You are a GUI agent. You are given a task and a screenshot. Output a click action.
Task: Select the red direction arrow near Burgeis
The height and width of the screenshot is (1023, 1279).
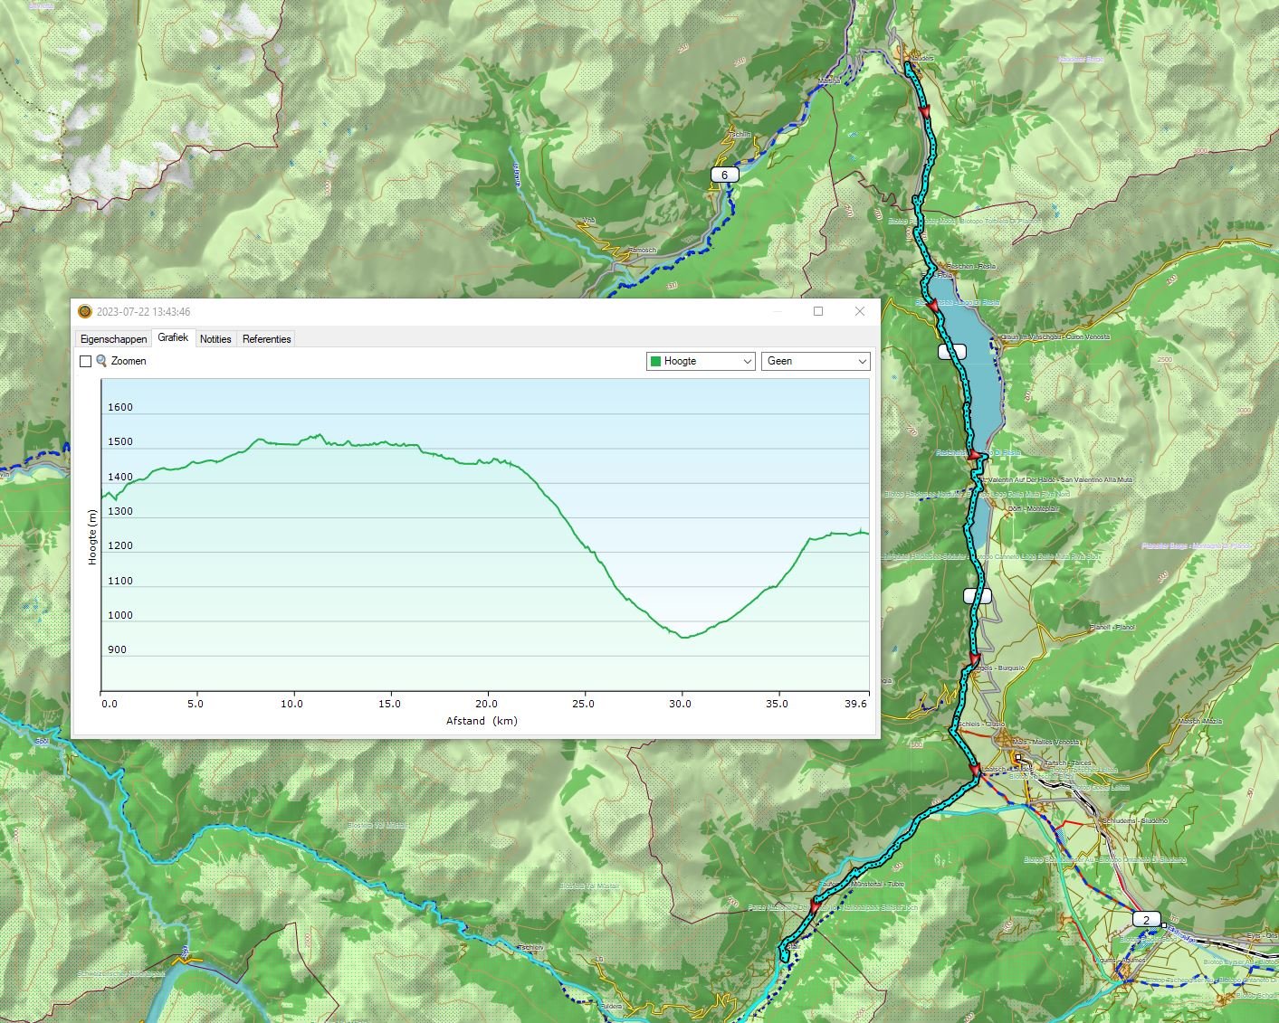click(975, 659)
